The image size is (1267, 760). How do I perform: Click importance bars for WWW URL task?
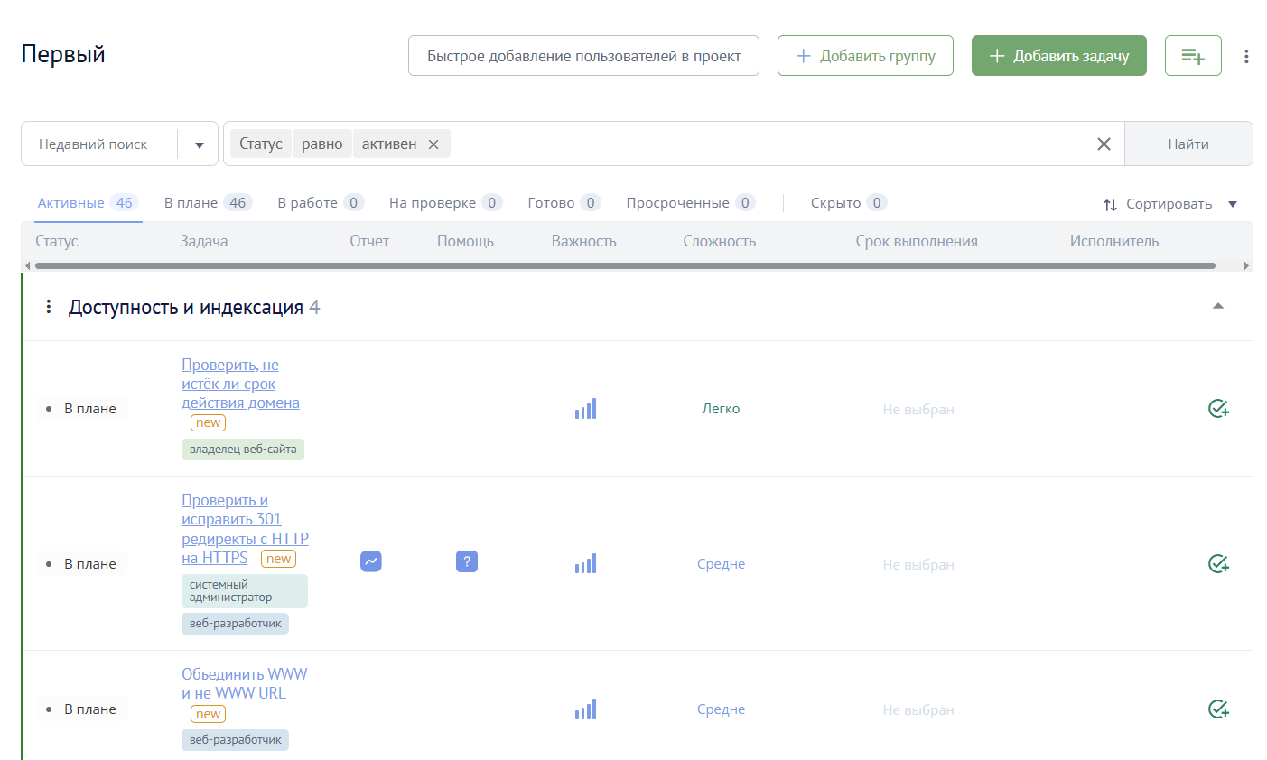tap(585, 709)
